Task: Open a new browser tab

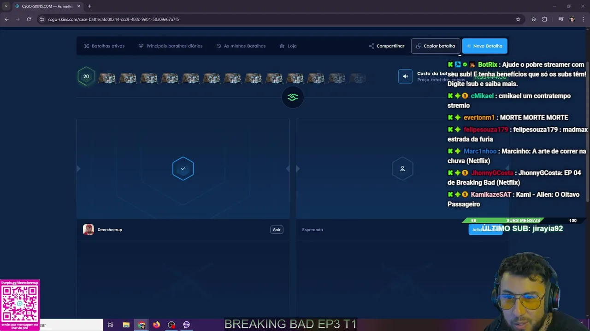Action: (x=89, y=6)
